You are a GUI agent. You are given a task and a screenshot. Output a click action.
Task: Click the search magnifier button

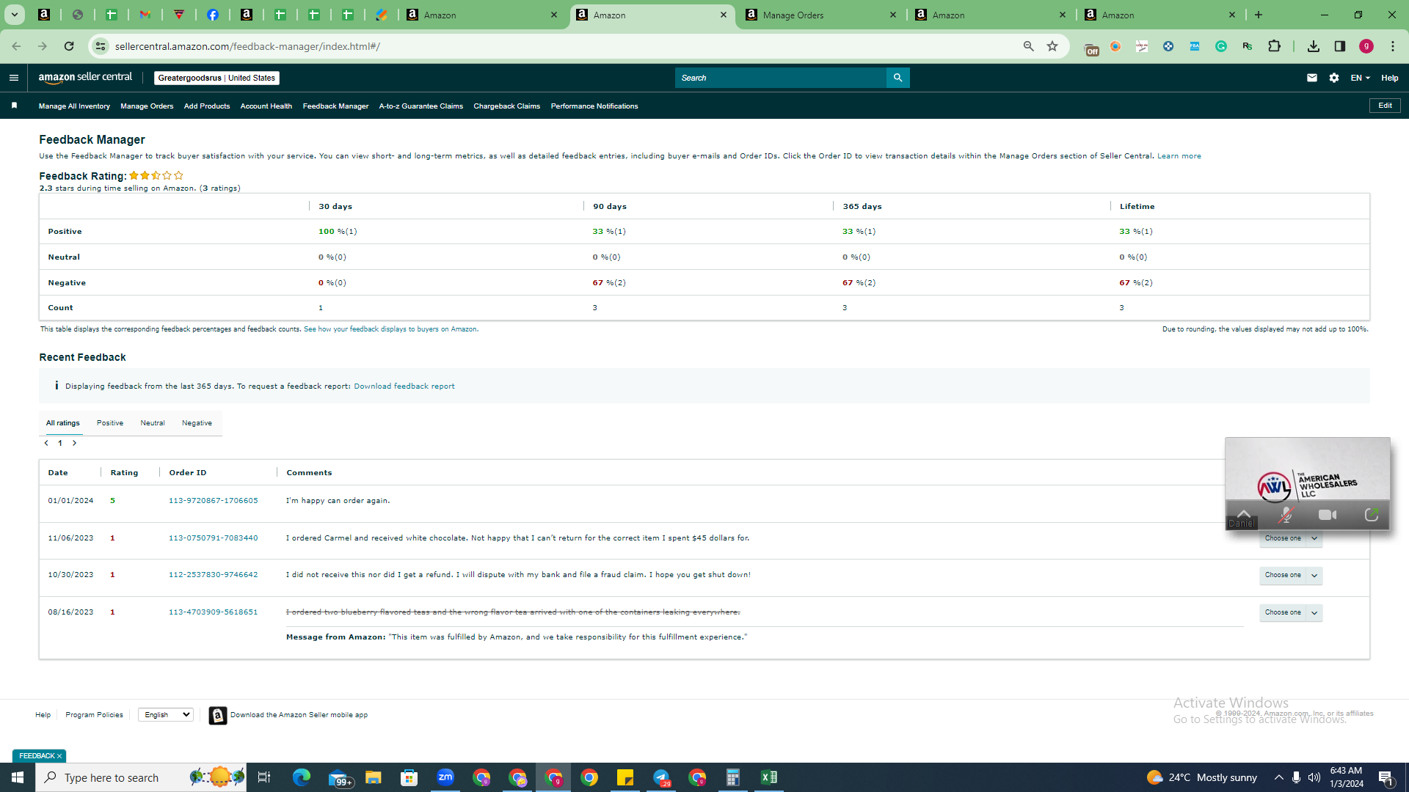click(x=898, y=78)
